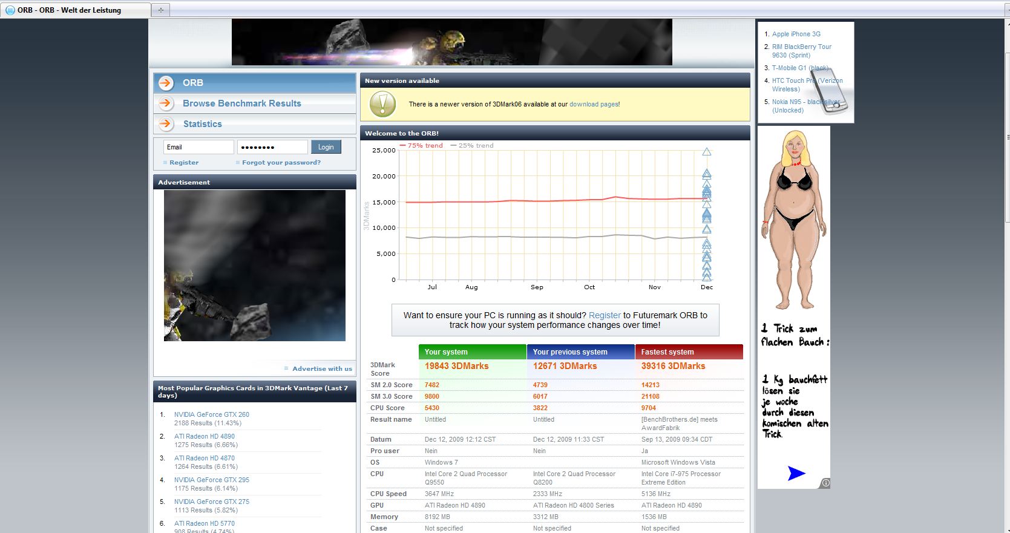
Task: Open the T-Mobile G1 link
Action: [800, 68]
